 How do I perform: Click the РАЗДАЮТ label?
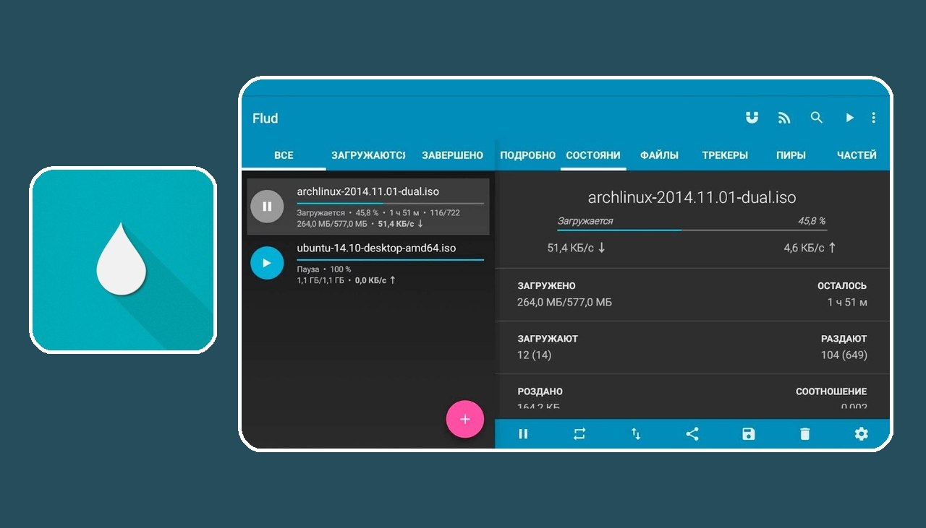[x=844, y=339]
